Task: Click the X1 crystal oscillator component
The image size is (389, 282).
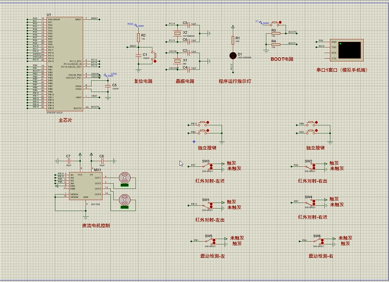Action: pyautogui.click(x=177, y=60)
